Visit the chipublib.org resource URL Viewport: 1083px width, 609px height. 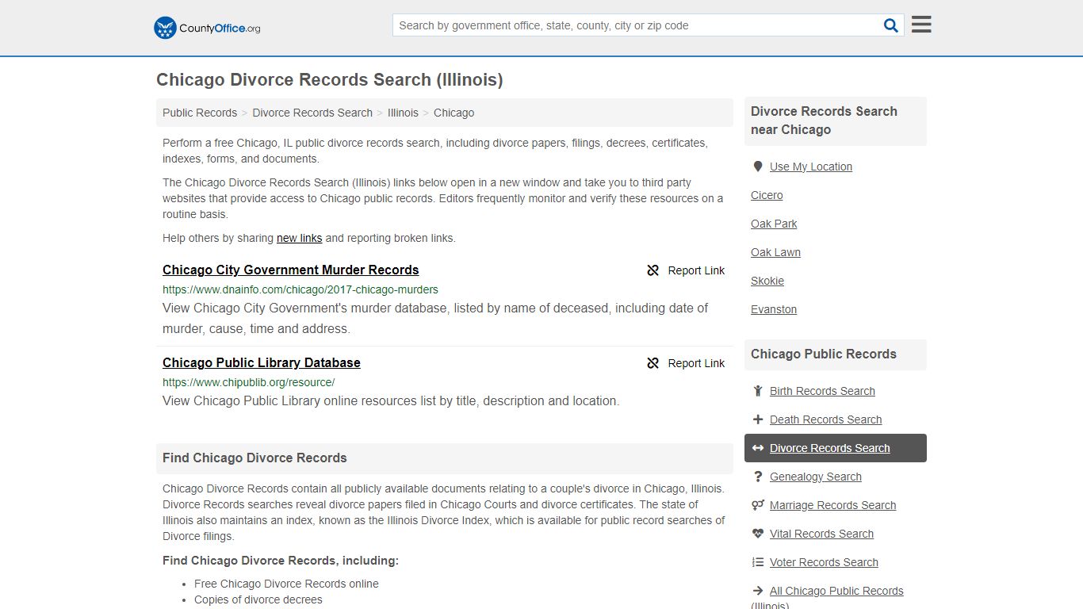tap(249, 382)
